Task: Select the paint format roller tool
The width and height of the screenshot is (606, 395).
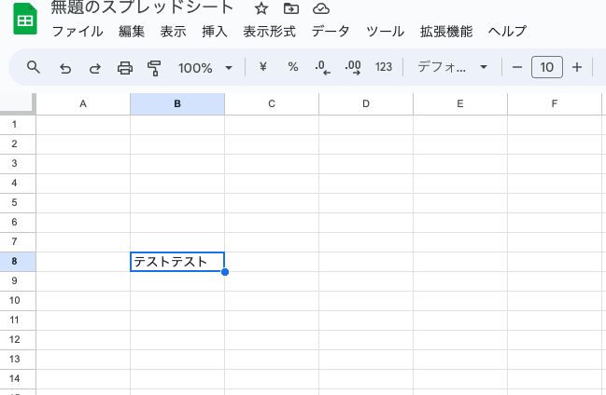Action: tap(155, 67)
